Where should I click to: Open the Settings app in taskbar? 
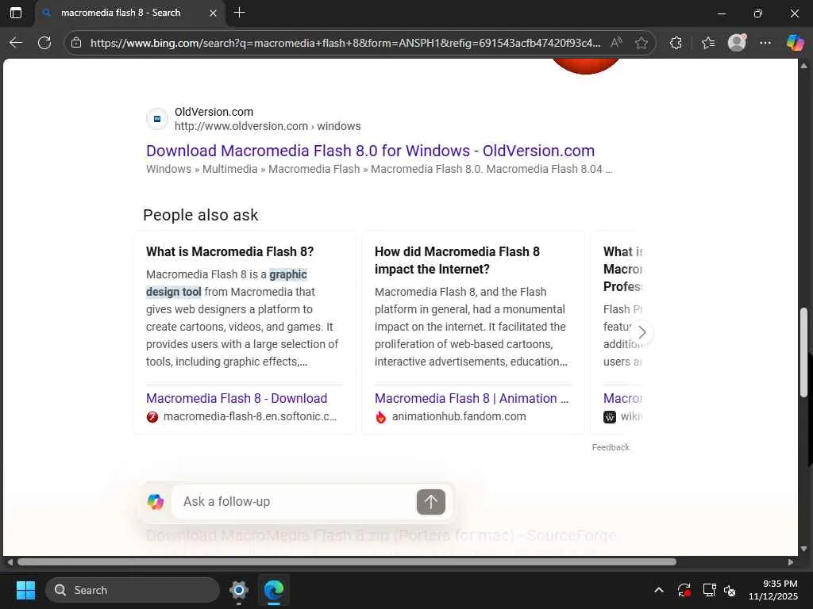click(x=238, y=590)
